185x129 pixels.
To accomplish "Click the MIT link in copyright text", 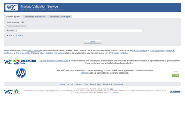I will click(47, 91).
